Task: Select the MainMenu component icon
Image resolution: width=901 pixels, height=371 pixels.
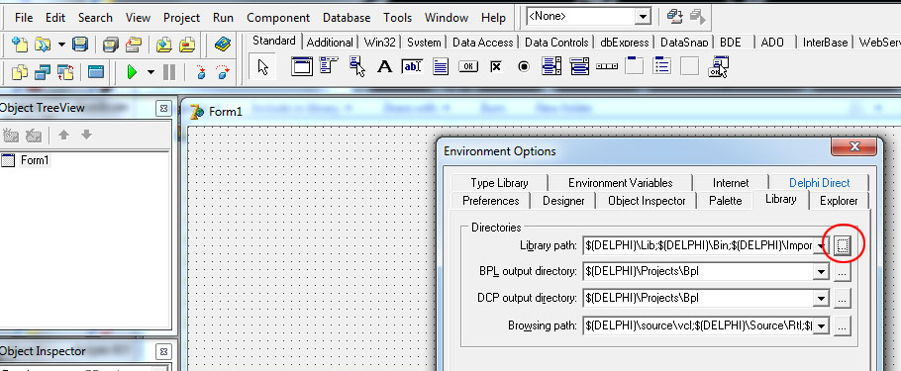Action: (x=330, y=66)
